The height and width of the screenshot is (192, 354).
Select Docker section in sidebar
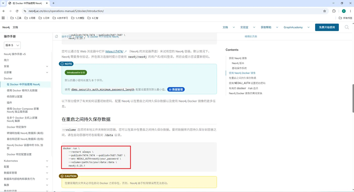click(8, 78)
